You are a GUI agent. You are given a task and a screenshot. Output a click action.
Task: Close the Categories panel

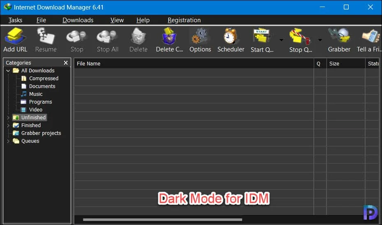[66, 63]
